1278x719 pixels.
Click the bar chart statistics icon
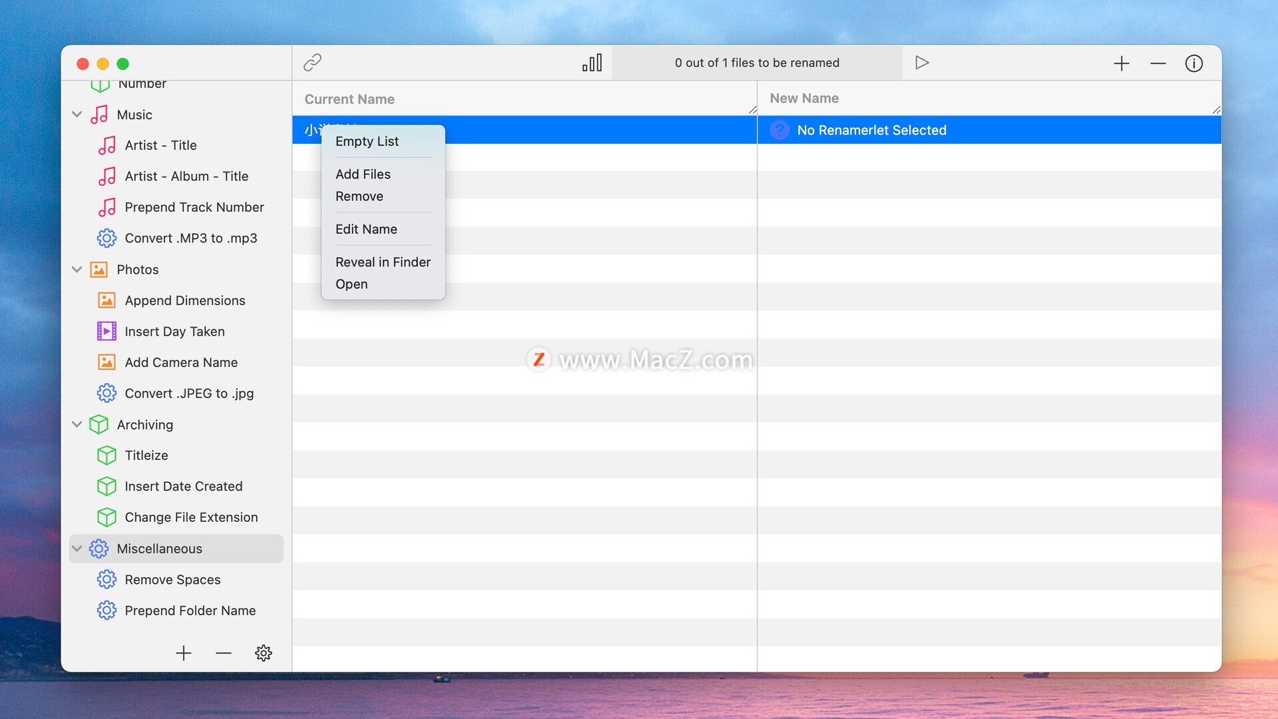click(x=592, y=63)
